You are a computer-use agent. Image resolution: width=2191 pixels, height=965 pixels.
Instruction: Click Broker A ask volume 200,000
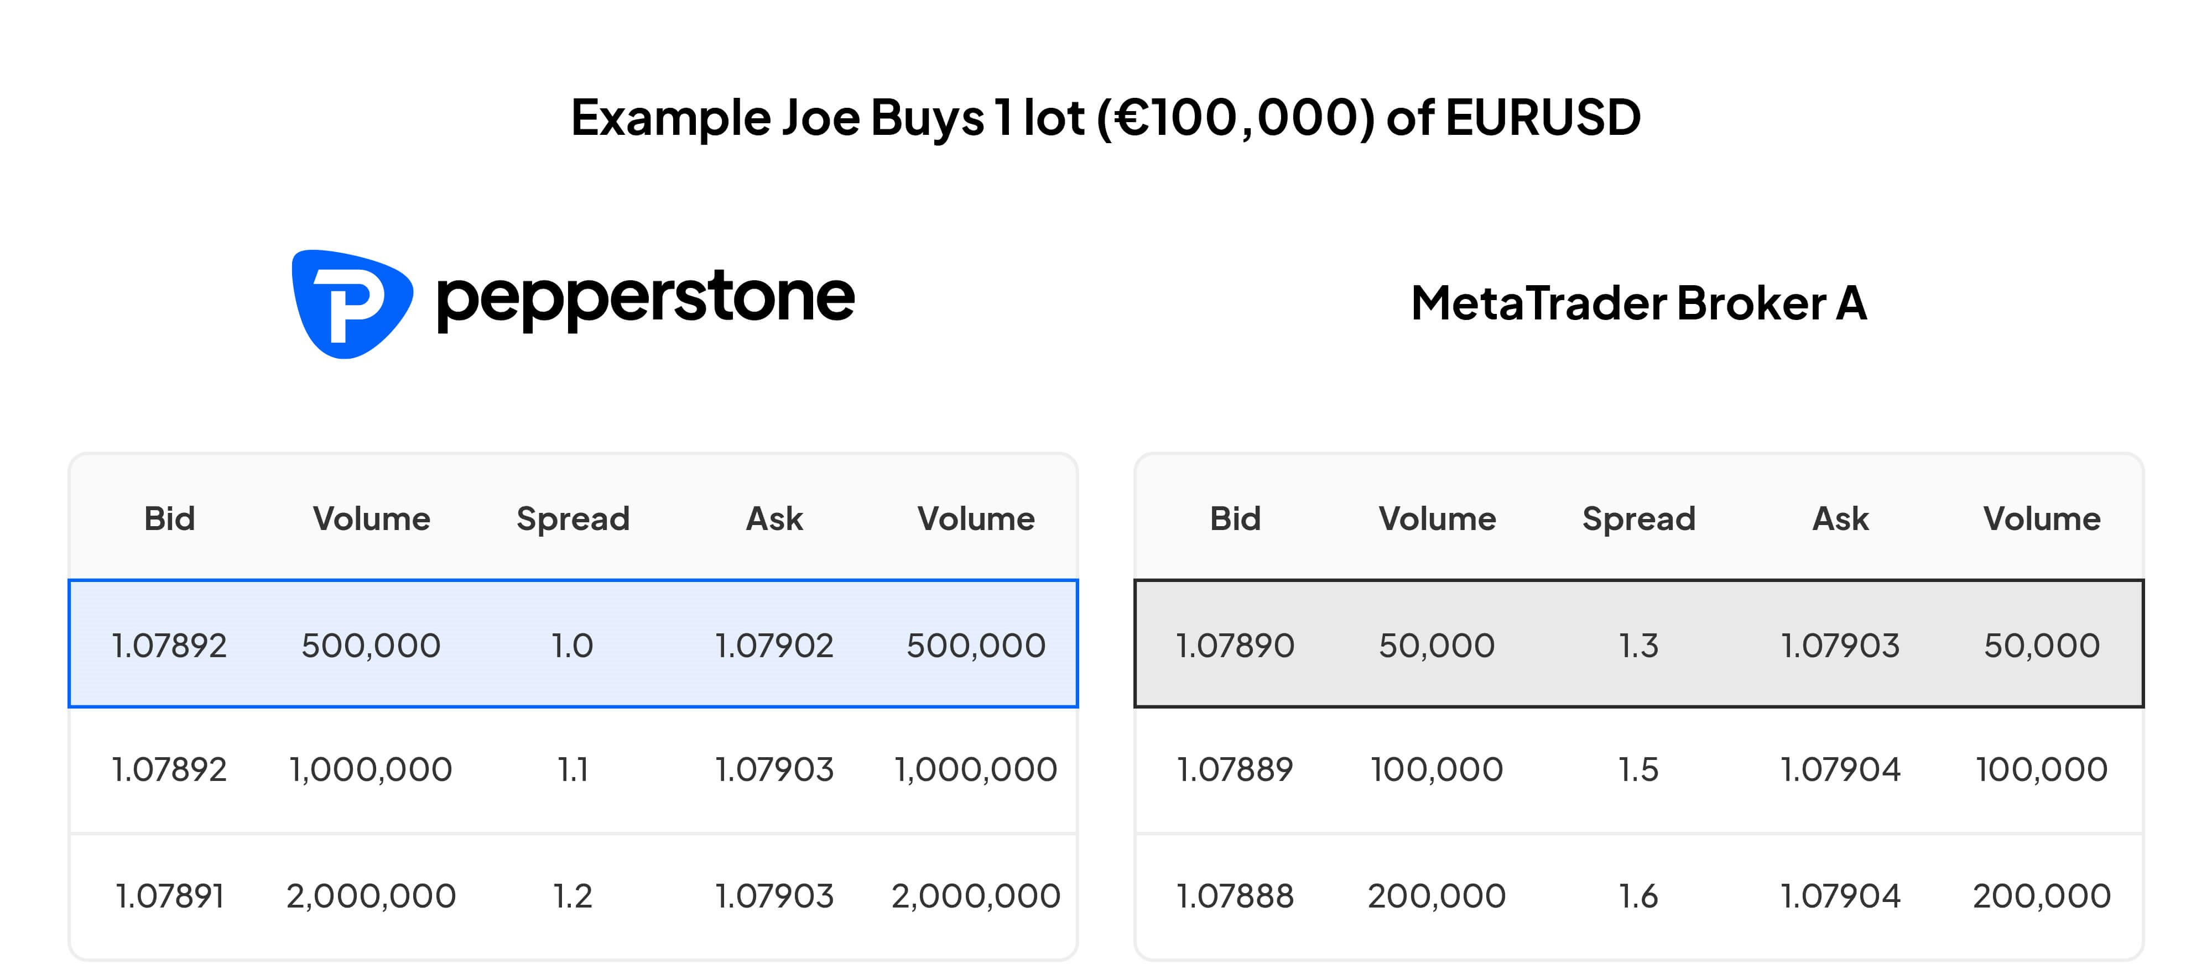click(x=2041, y=895)
